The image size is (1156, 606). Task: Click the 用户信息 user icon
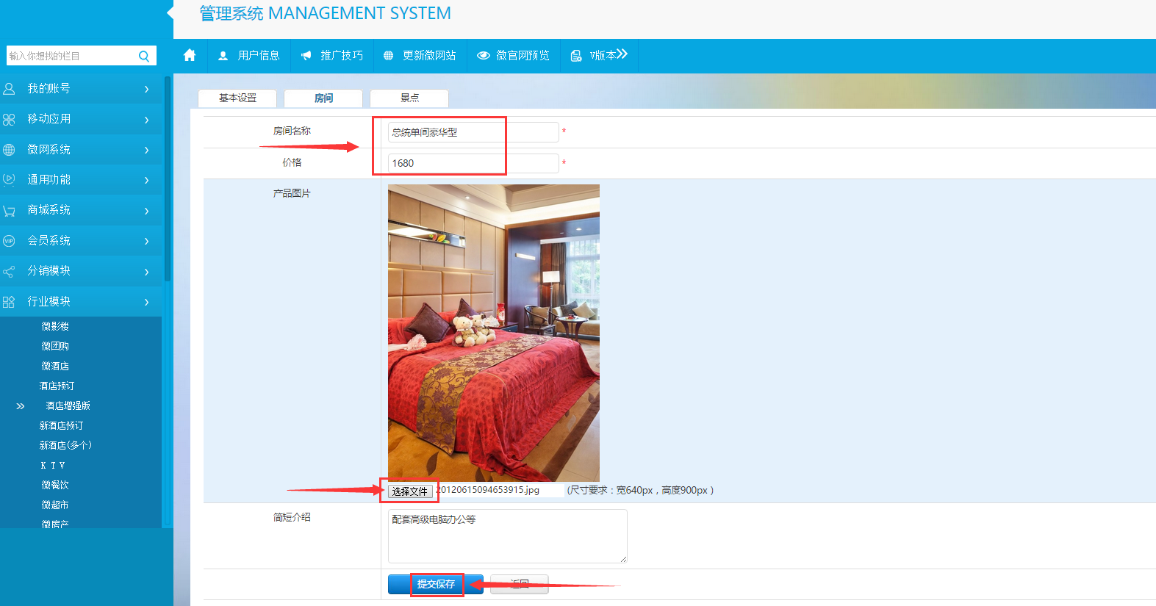coord(223,56)
